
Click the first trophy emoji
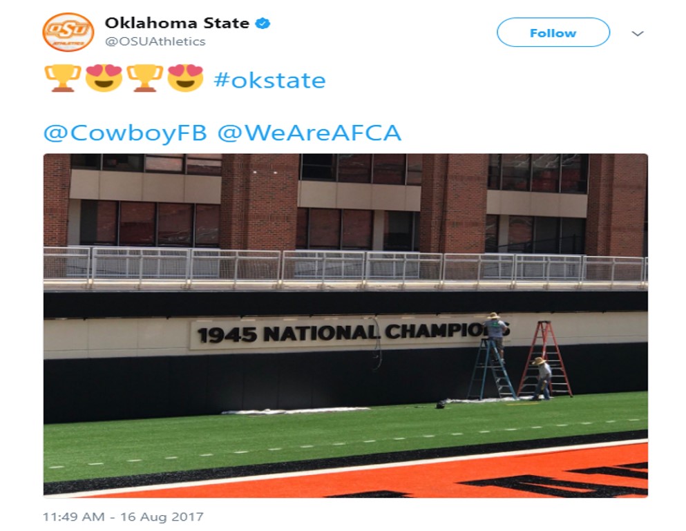click(x=62, y=78)
